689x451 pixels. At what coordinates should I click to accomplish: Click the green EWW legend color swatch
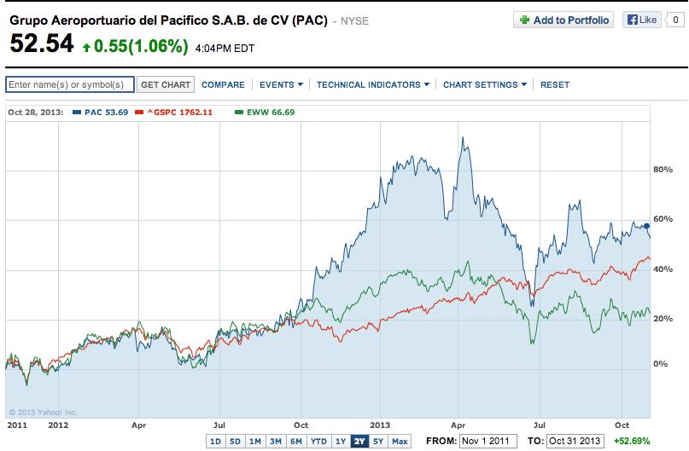click(239, 113)
